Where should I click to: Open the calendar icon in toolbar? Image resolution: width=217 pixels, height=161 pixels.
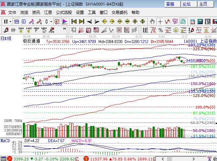click(192, 21)
